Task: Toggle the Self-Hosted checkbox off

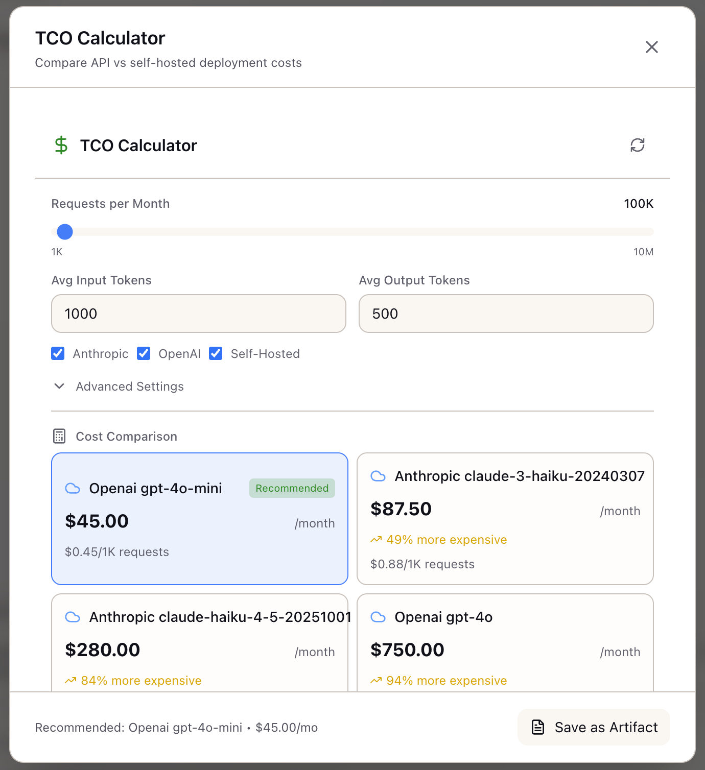Action: 215,353
